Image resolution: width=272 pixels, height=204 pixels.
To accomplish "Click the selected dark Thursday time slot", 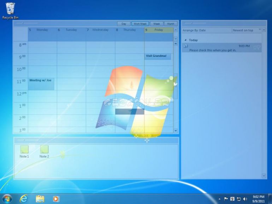I will (130, 112).
